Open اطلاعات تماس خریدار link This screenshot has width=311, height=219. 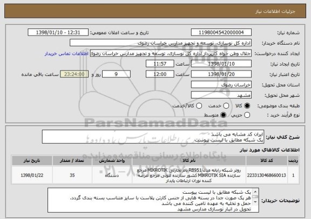pyautogui.click(x=66, y=54)
